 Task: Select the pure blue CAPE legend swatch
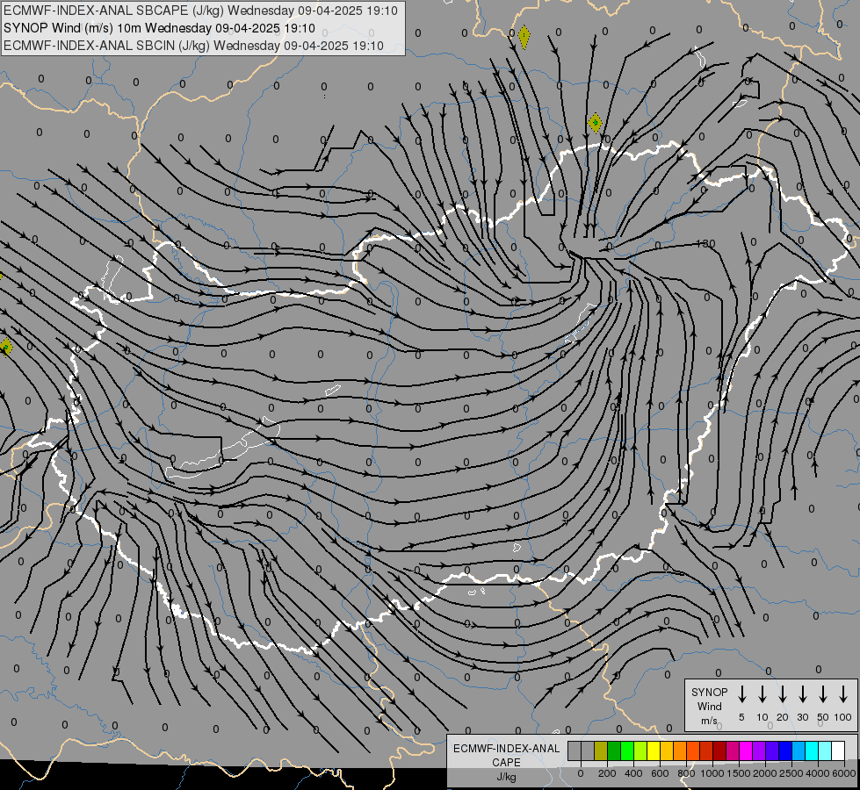[785, 751]
